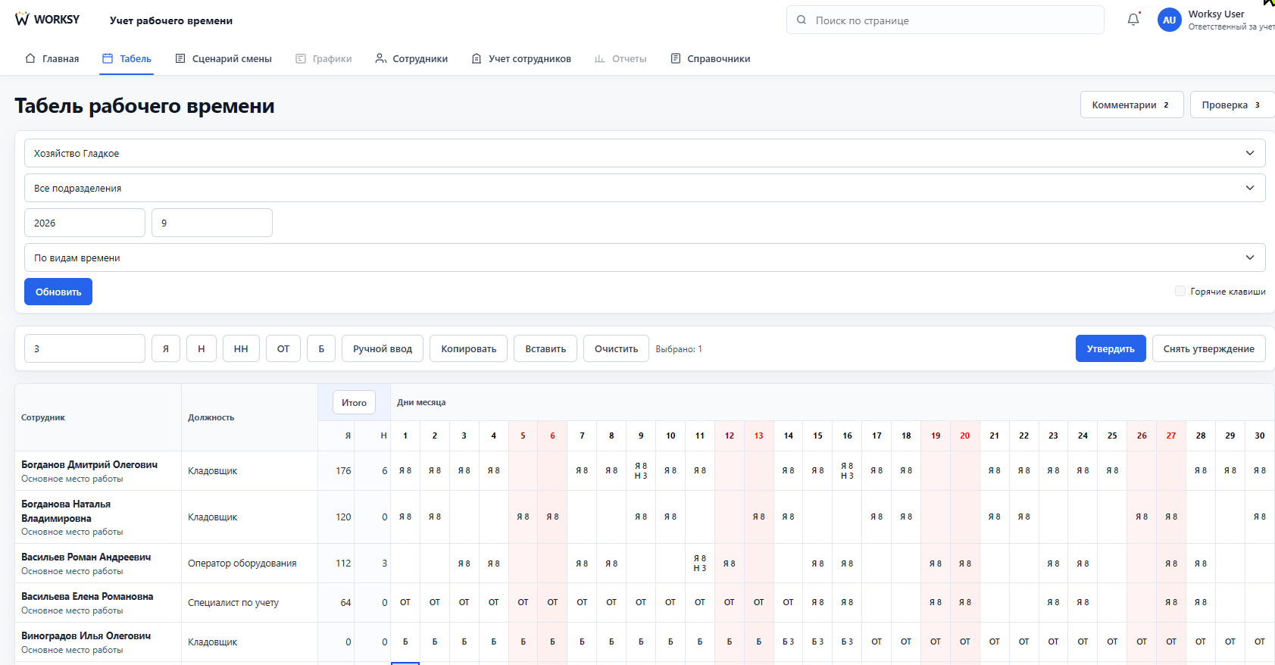Click the Справочники document icon
Screen dimensions: 1275x665
676,58
